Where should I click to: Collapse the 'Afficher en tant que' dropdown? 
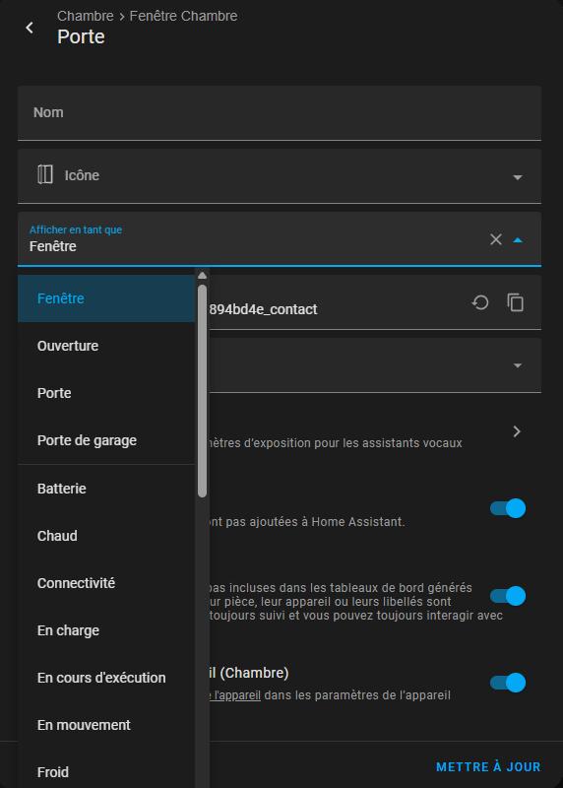(x=518, y=240)
